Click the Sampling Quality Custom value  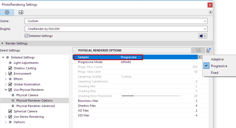(x=126, y=77)
